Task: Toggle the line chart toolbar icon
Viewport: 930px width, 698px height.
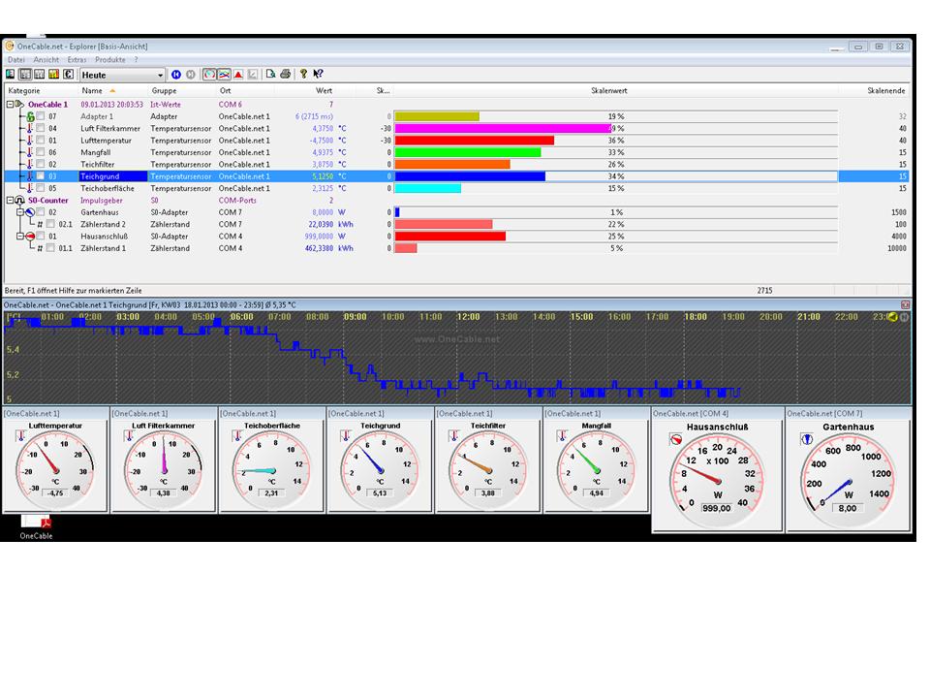Action: pyautogui.click(x=224, y=75)
